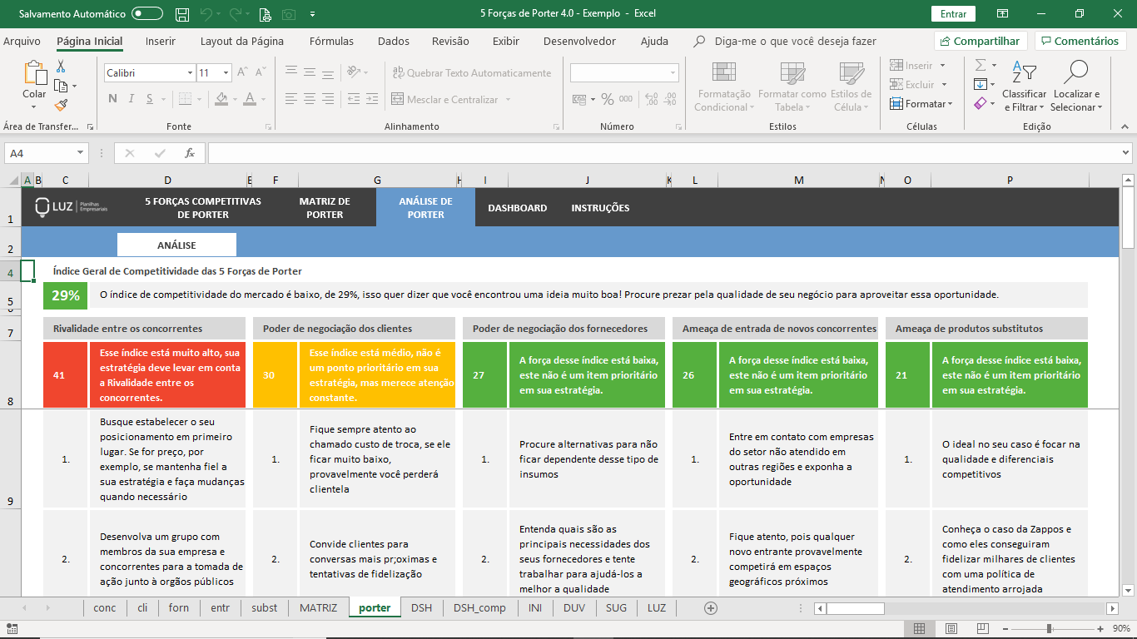Click the Insert Function fx icon
1137x639 pixels.
(190, 153)
